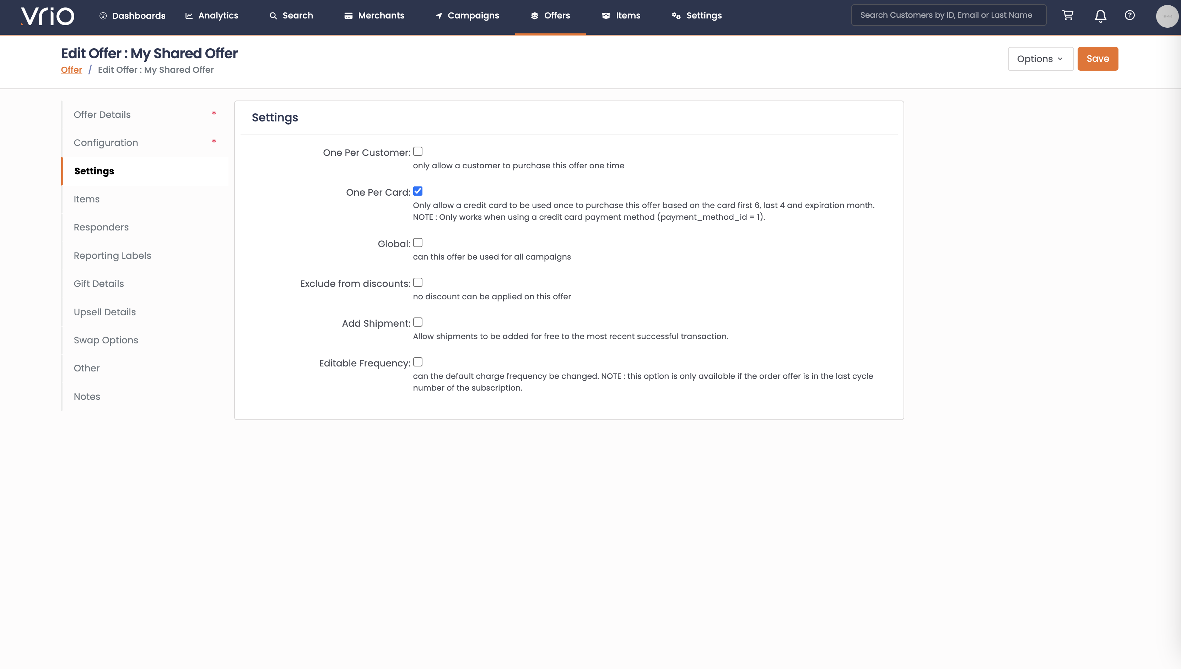This screenshot has height=669, width=1181.
Task: Click the Dashboards gauge icon
Action: point(103,16)
